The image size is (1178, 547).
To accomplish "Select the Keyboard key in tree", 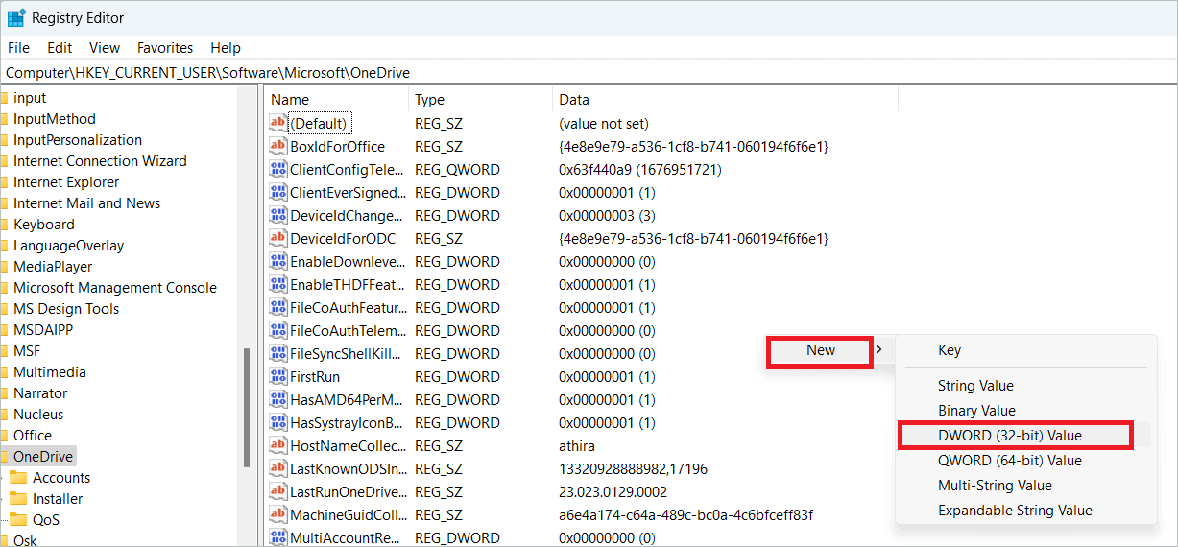I will [44, 224].
